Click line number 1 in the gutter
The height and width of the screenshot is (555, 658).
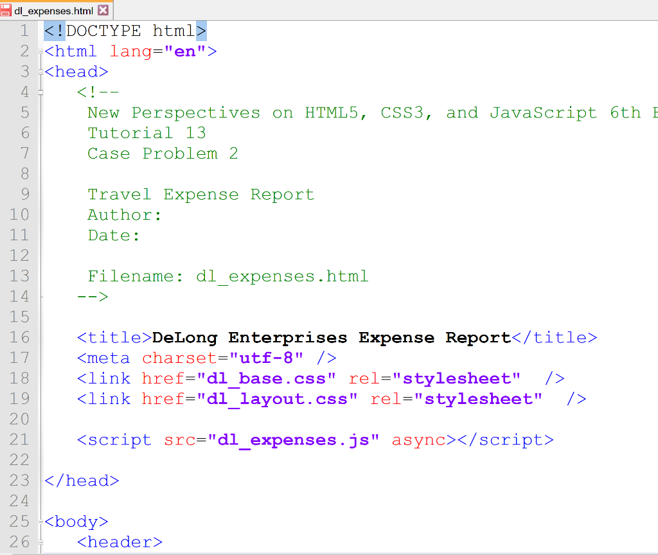[x=25, y=31]
